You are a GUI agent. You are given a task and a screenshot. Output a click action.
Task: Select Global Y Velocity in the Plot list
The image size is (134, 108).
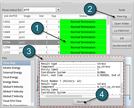click(x=16, y=92)
